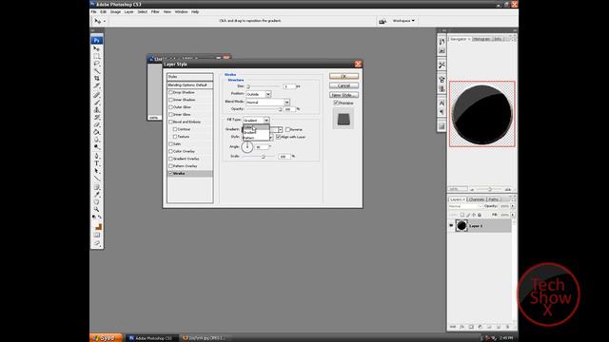Click the Angle dial control

247,146
